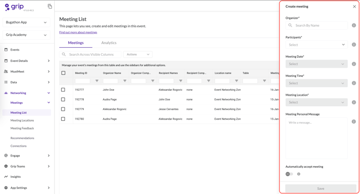Open Meeting Feedback in sidebar
This screenshot has height=194, width=360.
tap(22, 128)
